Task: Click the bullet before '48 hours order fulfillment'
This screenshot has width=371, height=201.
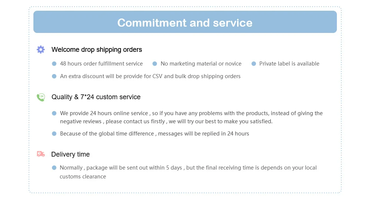Action: [x=54, y=64]
